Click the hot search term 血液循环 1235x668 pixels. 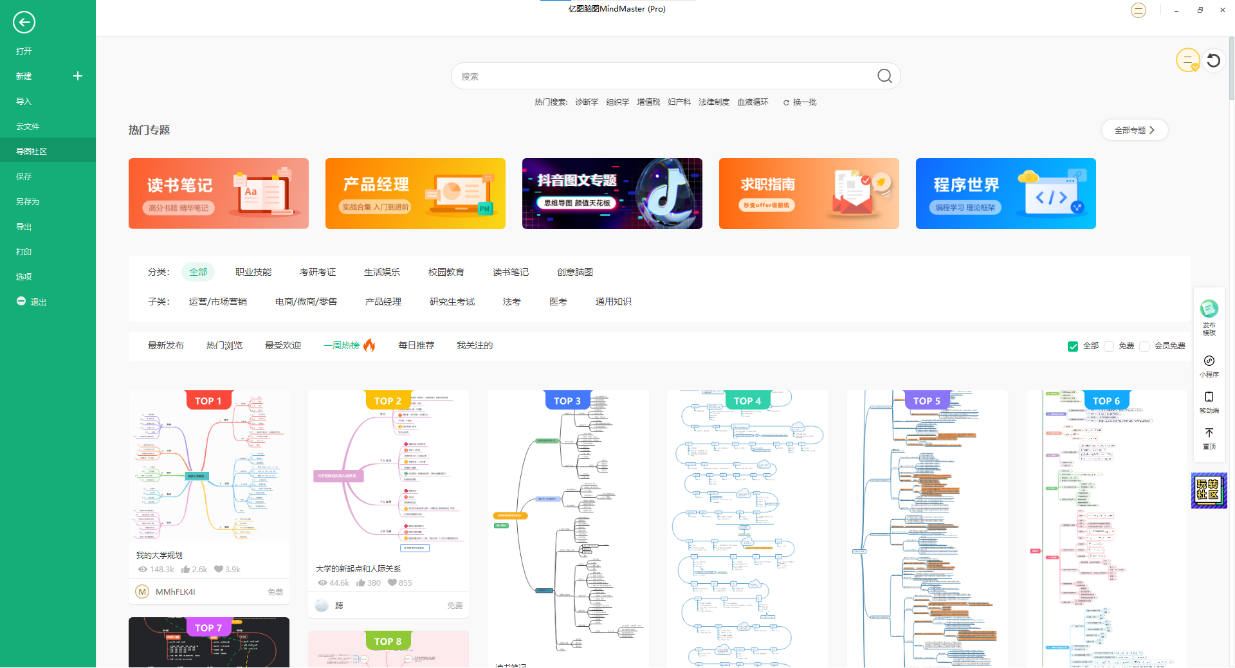[x=753, y=102]
